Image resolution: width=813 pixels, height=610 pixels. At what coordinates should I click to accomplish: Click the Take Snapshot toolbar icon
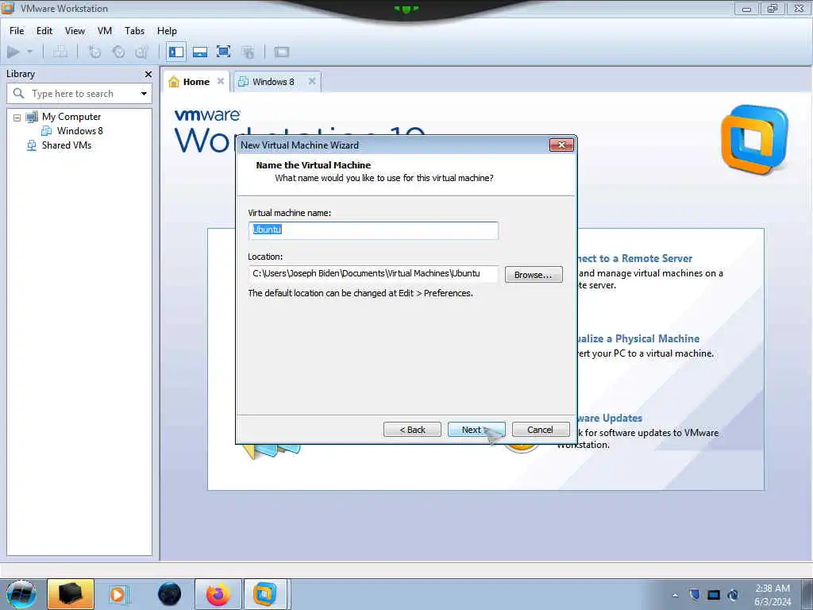pos(94,52)
